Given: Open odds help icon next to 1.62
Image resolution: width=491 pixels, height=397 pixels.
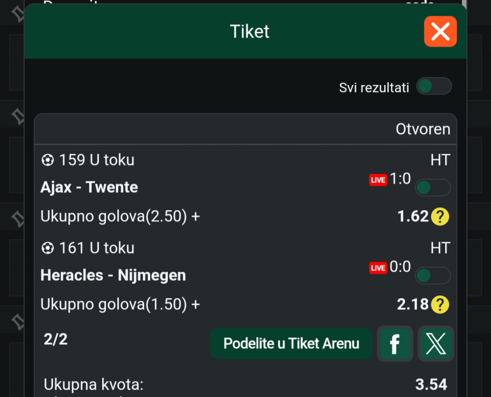Looking at the screenshot, I should pos(440,217).
